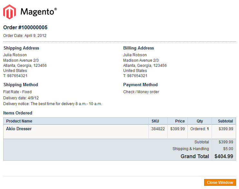The height and width of the screenshot is (189, 239).
Task: Click the Payment Method heading
Action: tap(140, 85)
